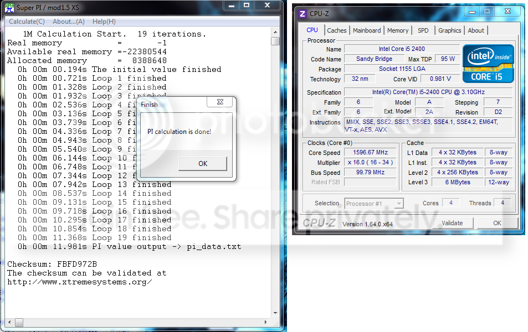Open the Help(H) menu
528x332 pixels.
(104, 22)
